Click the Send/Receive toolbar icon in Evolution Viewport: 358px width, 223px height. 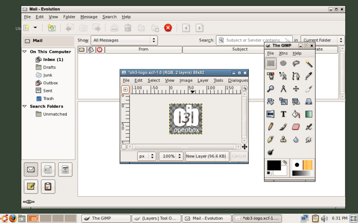click(51, 28)
